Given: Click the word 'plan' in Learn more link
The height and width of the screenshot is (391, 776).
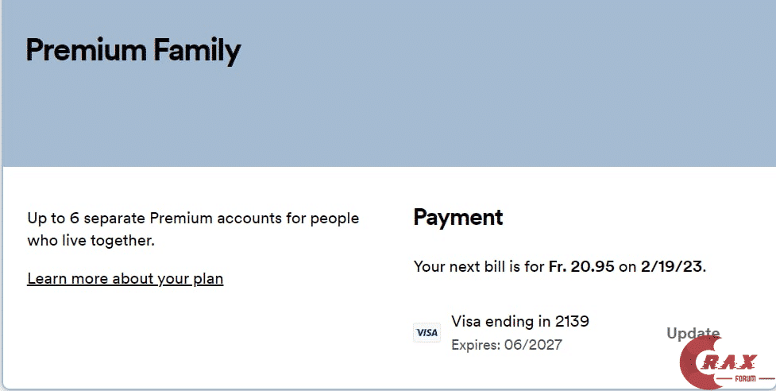Looking at the screenshot, I should pos(209,279).
